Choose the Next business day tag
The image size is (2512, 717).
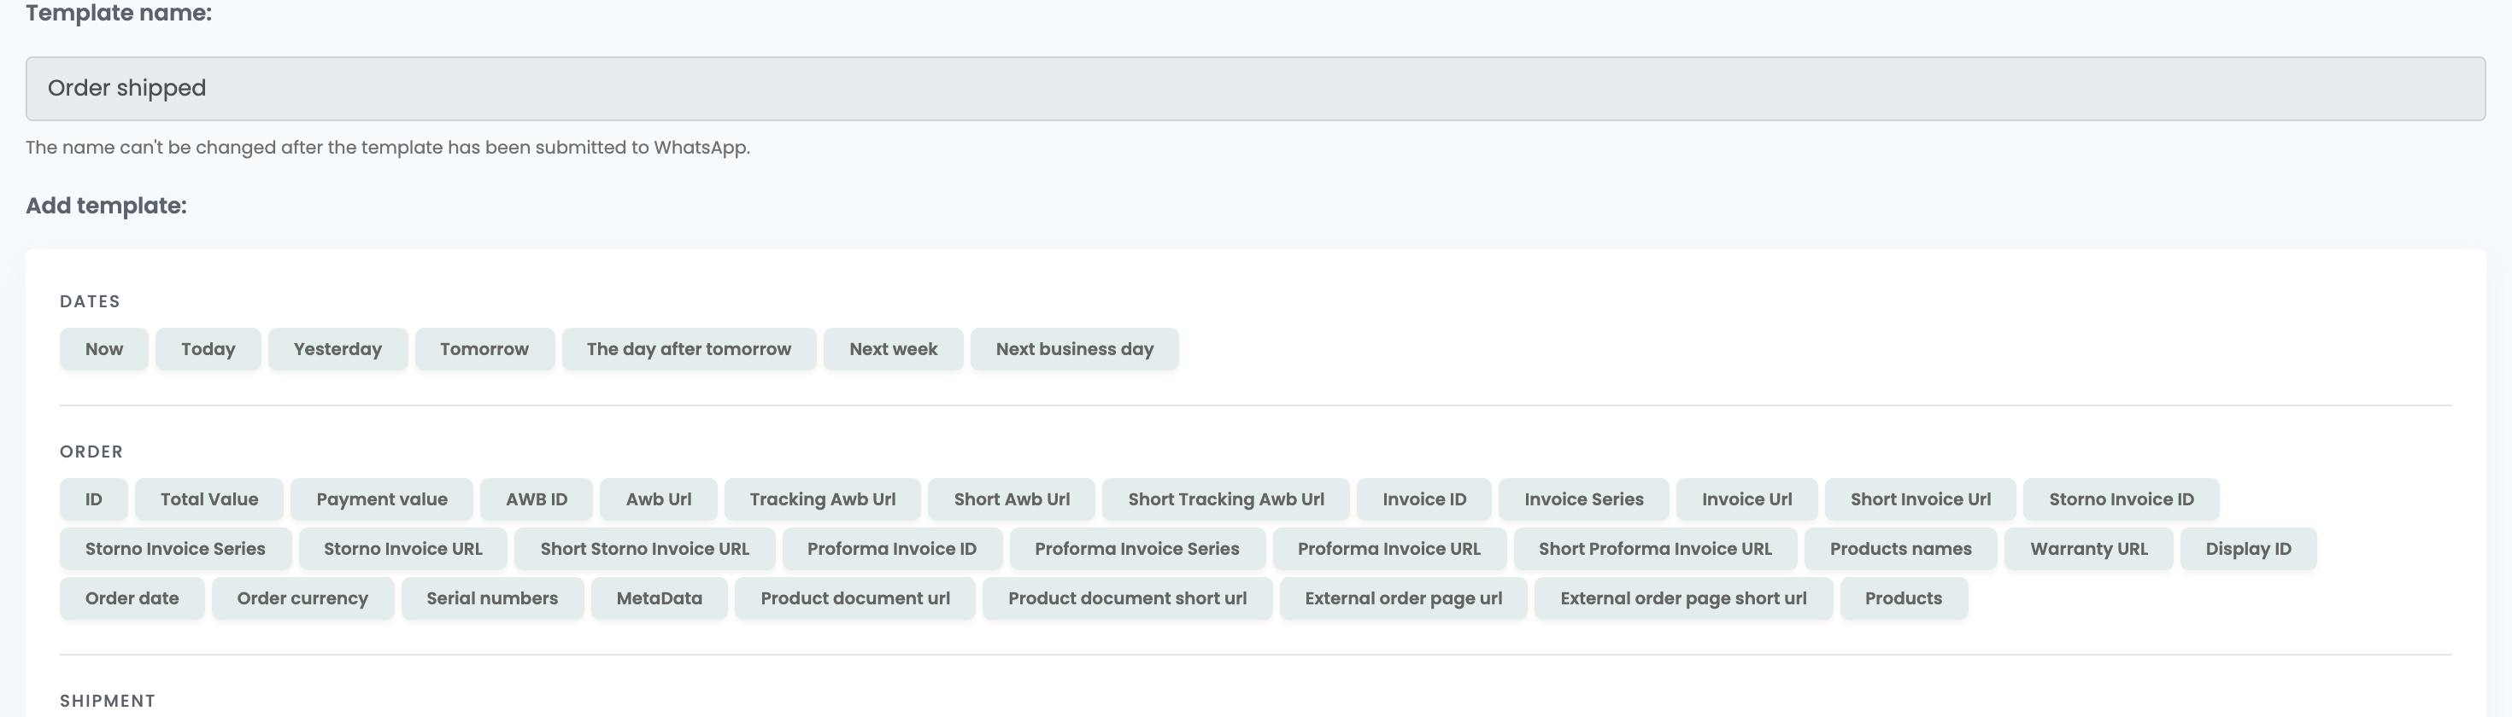pos(1075,349)
